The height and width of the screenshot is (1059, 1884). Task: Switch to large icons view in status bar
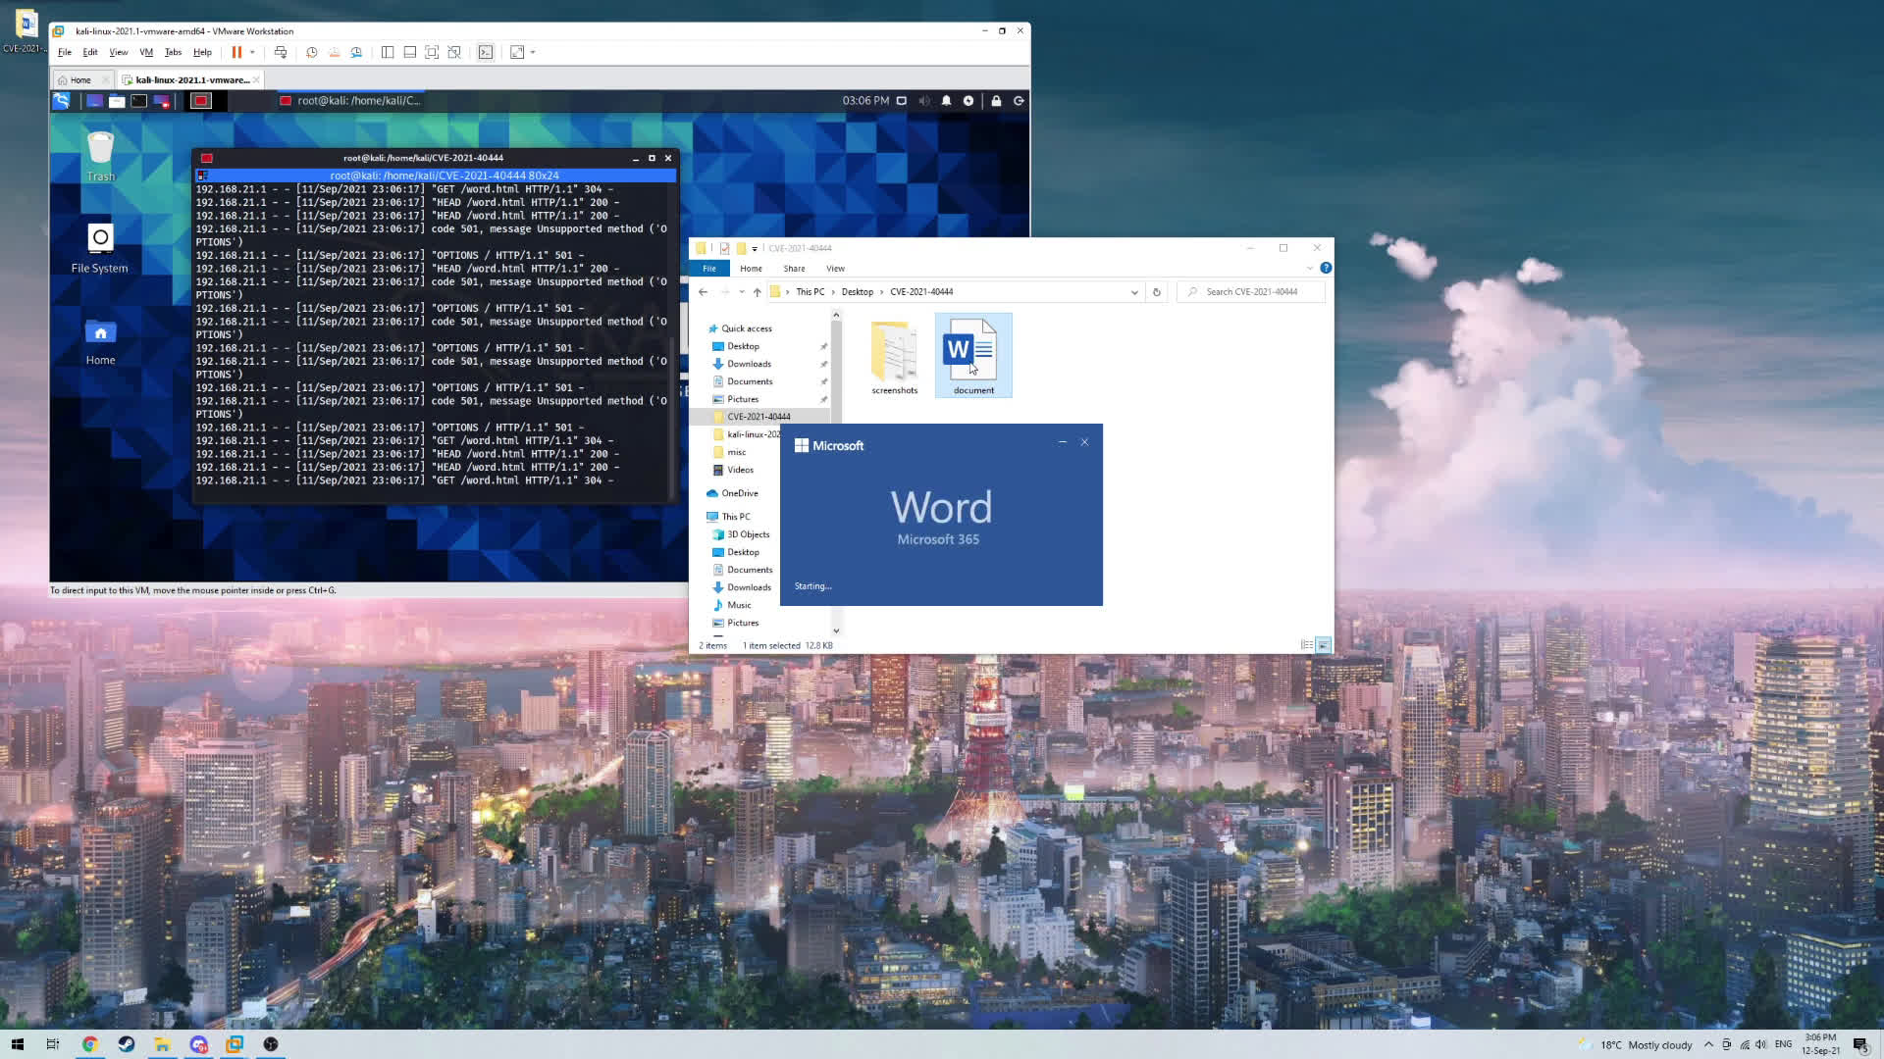click(1324, 645)
